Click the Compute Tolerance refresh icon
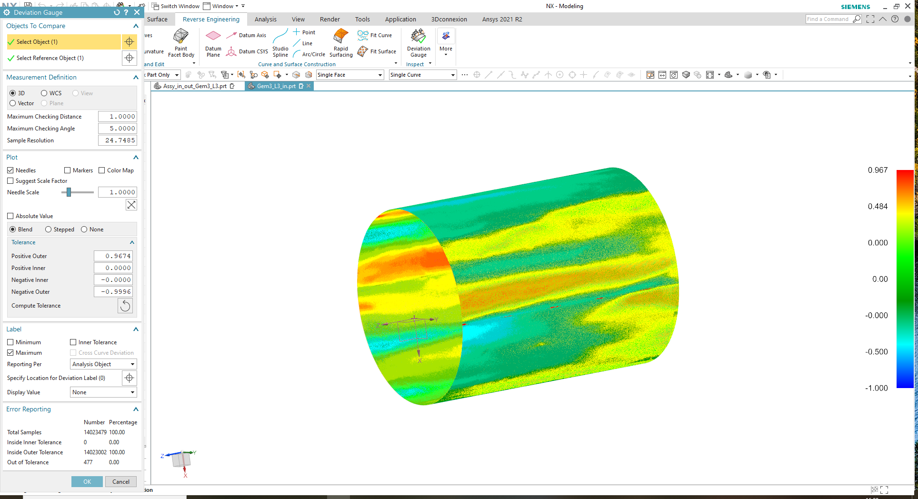Screen dimensions: 918x499 pos(125,306)
